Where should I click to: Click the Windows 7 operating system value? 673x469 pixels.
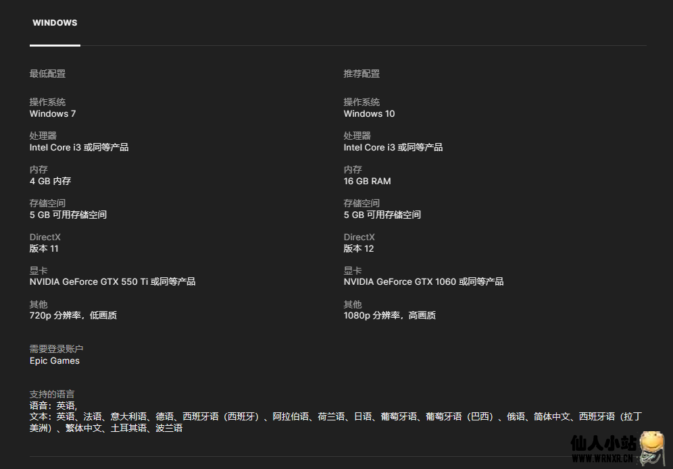pos(53,113)
